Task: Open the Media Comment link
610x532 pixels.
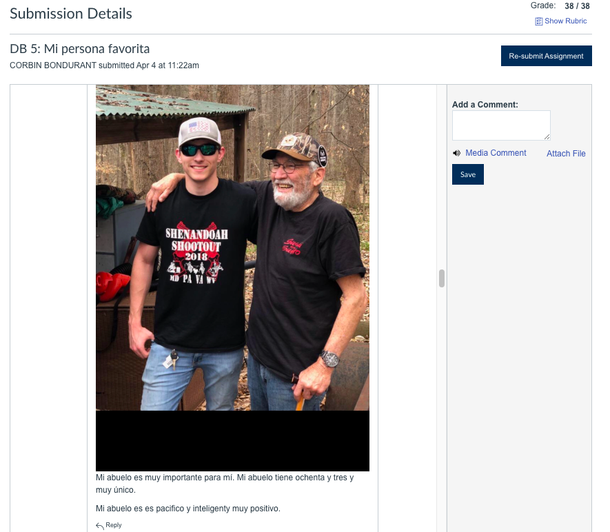Action: coord(496,153)
